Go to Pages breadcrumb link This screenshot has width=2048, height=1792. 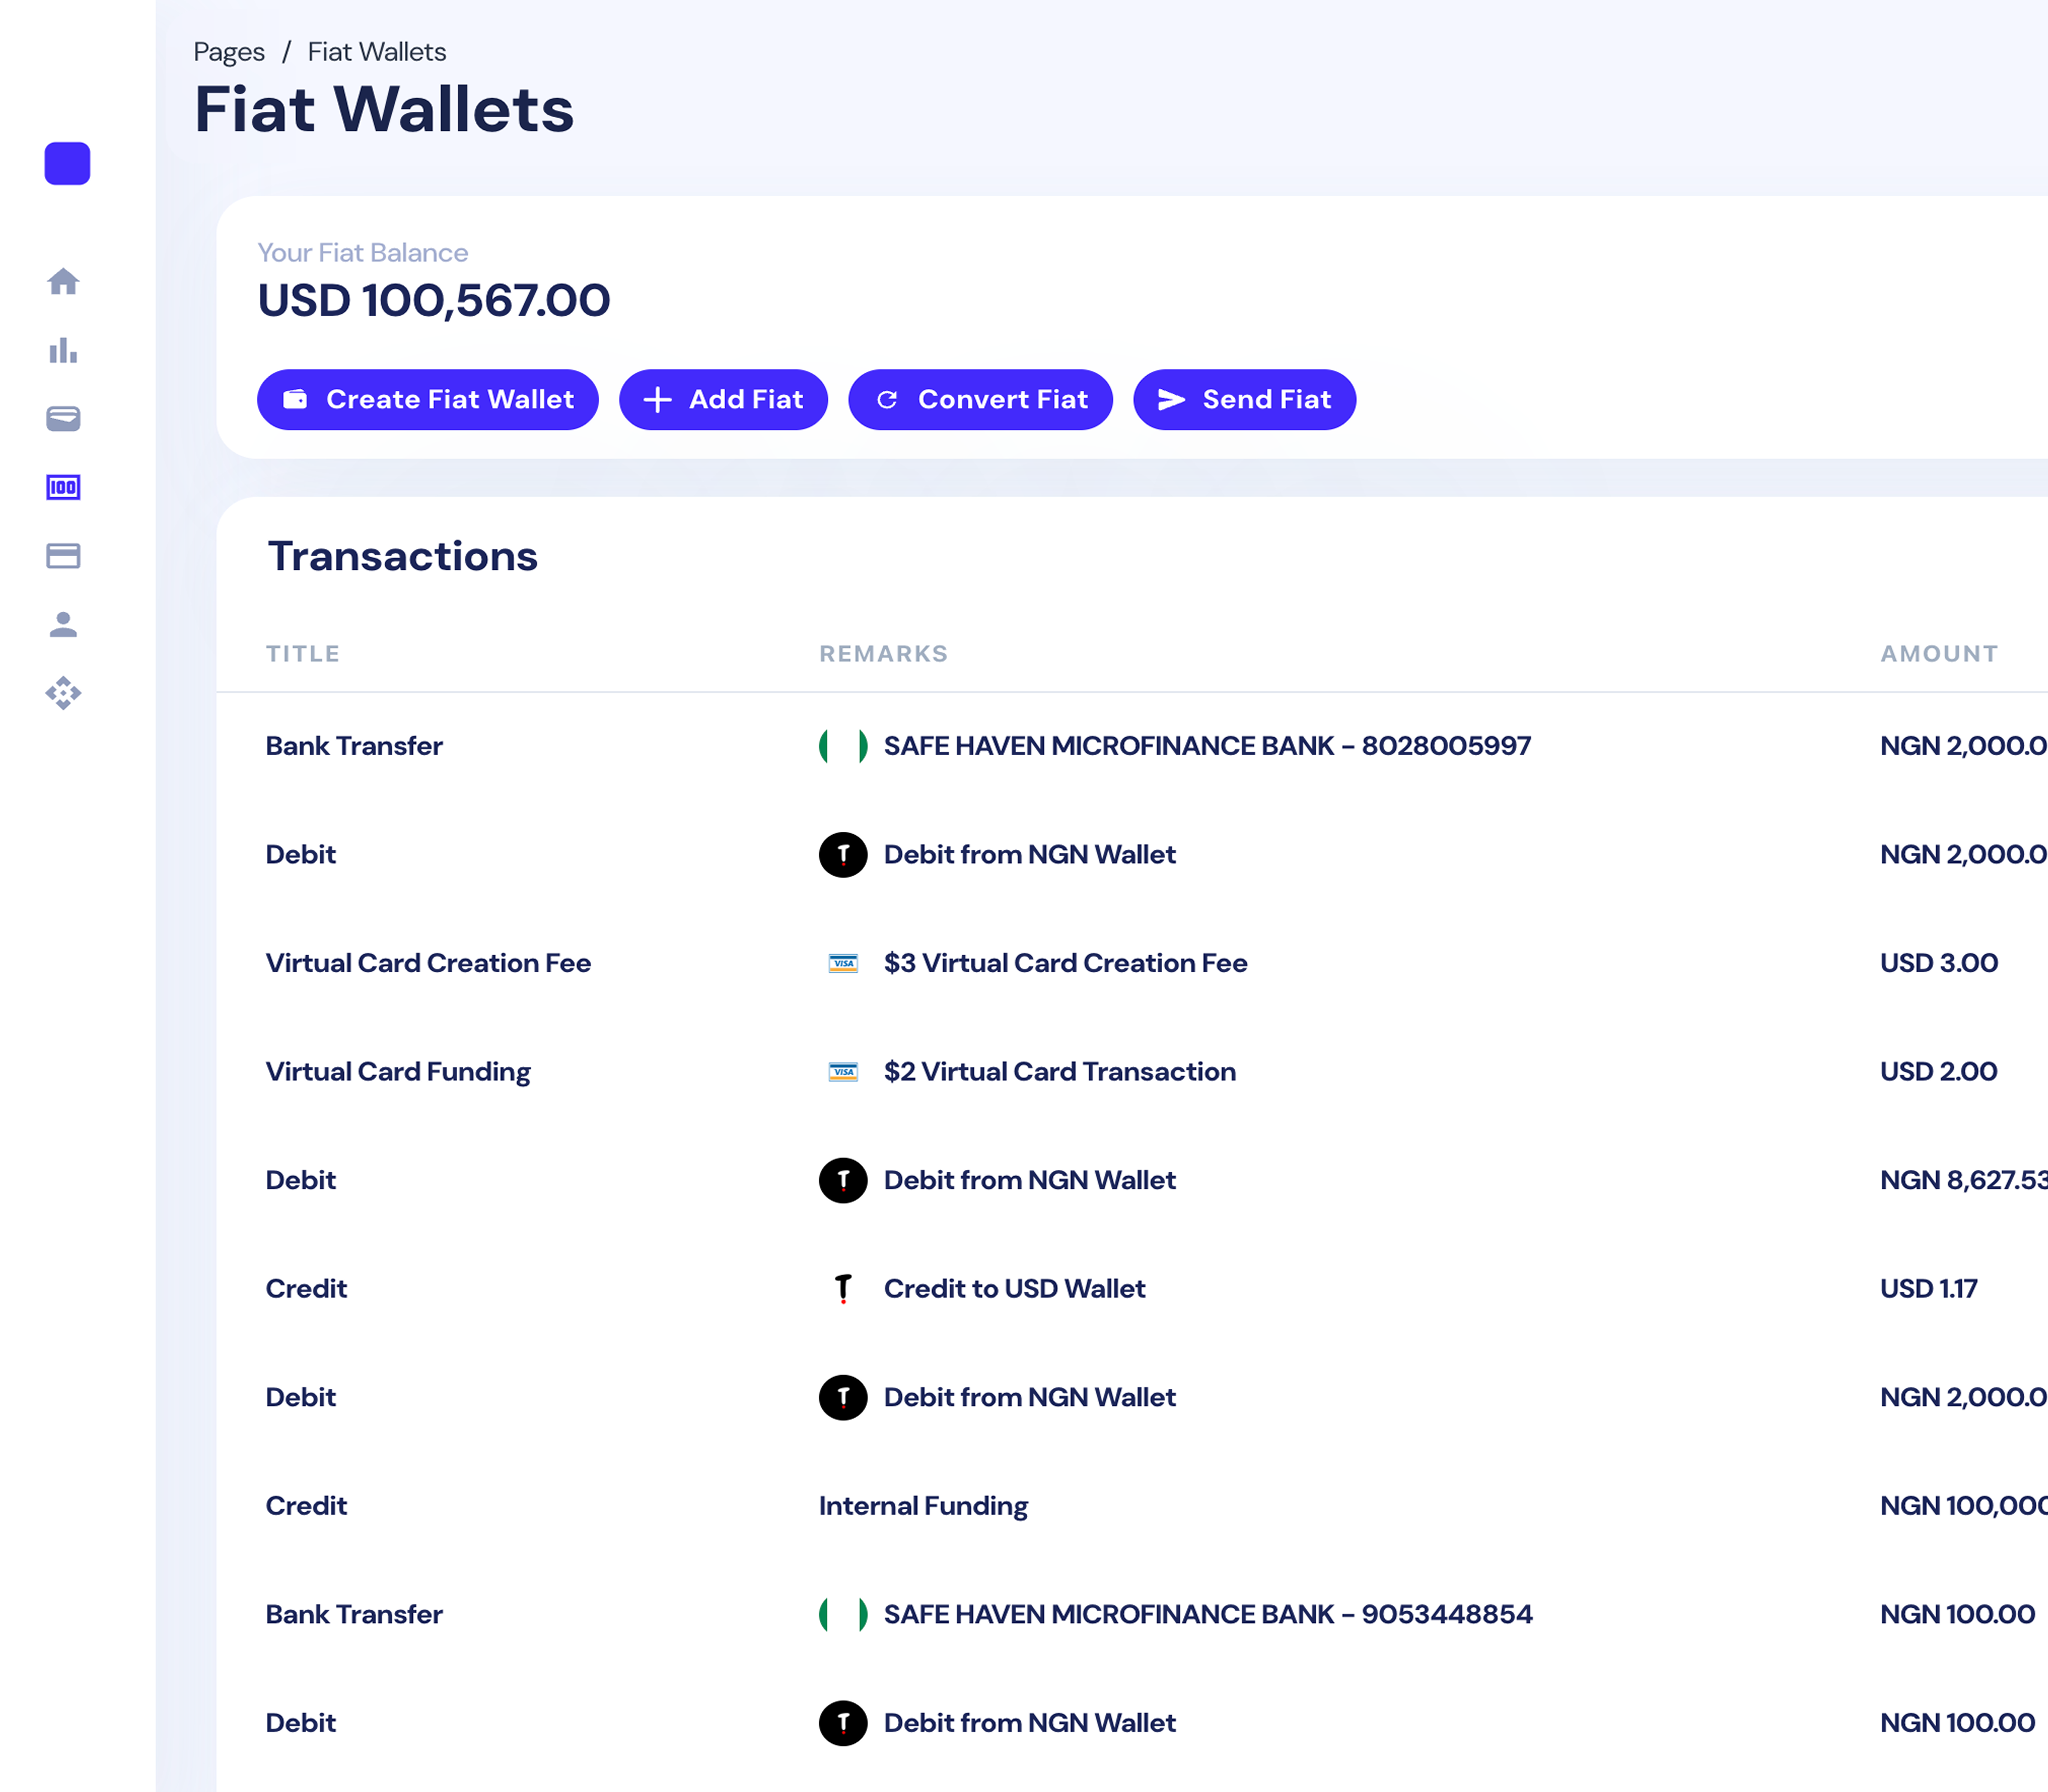[229, 52]
